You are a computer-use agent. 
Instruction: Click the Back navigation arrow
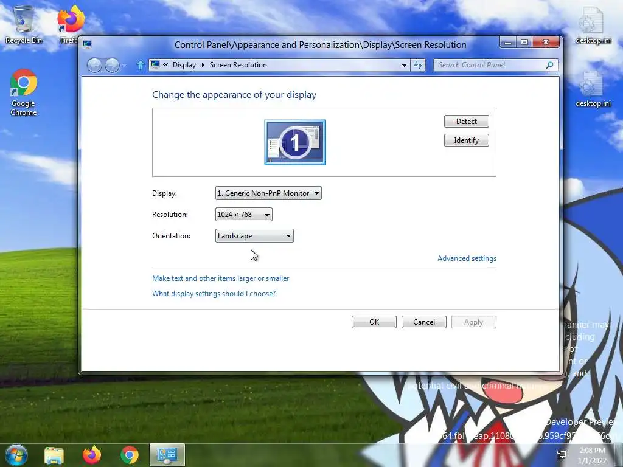94,65
